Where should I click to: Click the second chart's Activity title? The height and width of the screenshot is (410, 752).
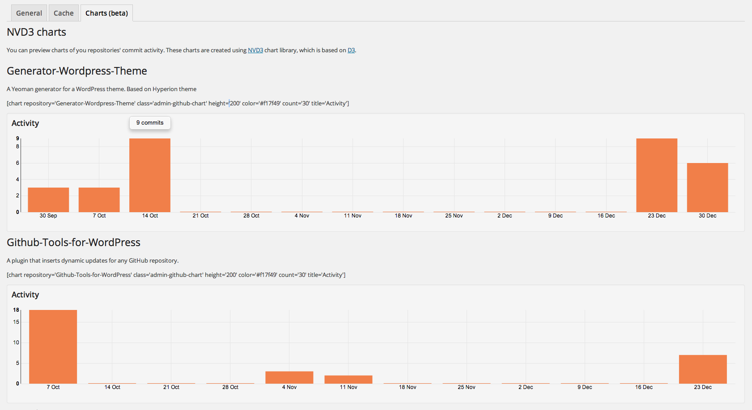pyautogui.click(x=25, y=295)
